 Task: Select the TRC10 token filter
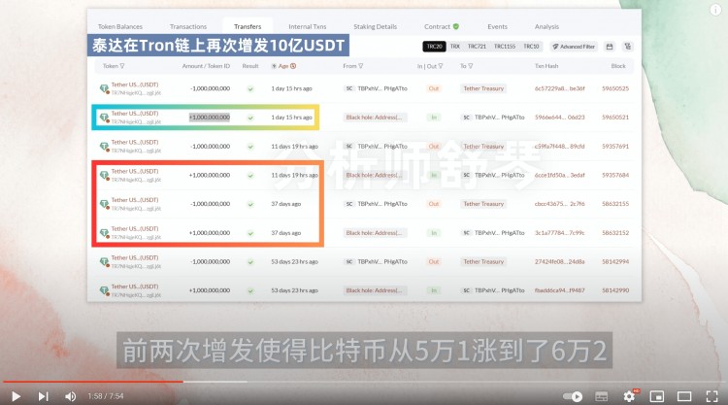pos(531,47)
